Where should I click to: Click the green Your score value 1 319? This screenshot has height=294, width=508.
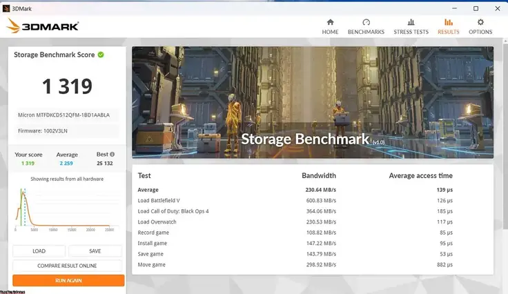pyautogui.click(x=28, y=163)
